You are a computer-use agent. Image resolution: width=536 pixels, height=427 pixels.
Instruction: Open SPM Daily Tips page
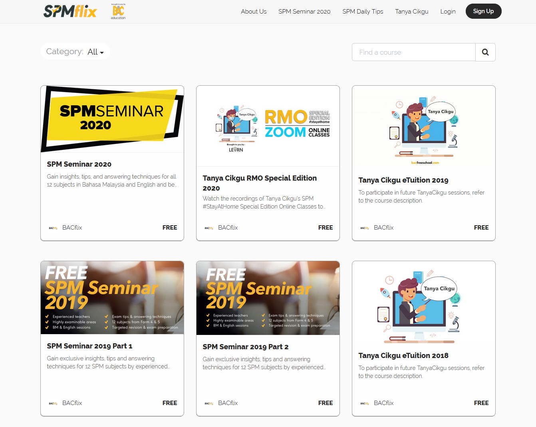point(363,12)
